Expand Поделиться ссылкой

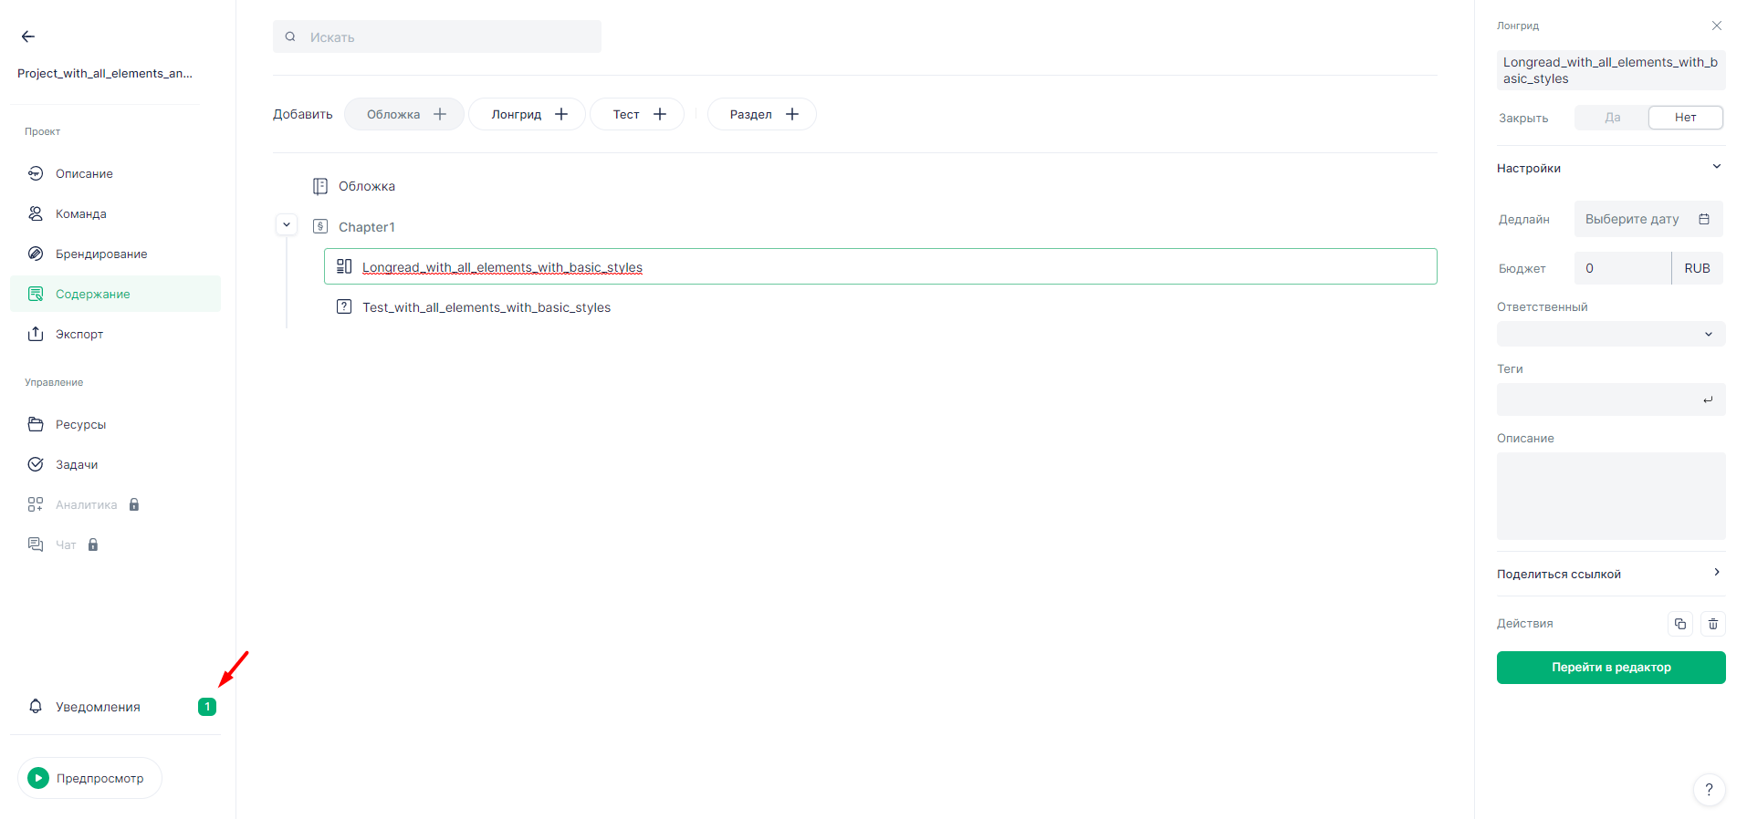click(x=1716, y=573)
